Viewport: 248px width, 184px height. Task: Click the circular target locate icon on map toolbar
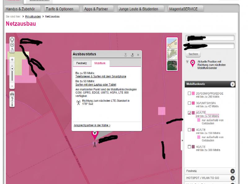[x=12, y=45]
